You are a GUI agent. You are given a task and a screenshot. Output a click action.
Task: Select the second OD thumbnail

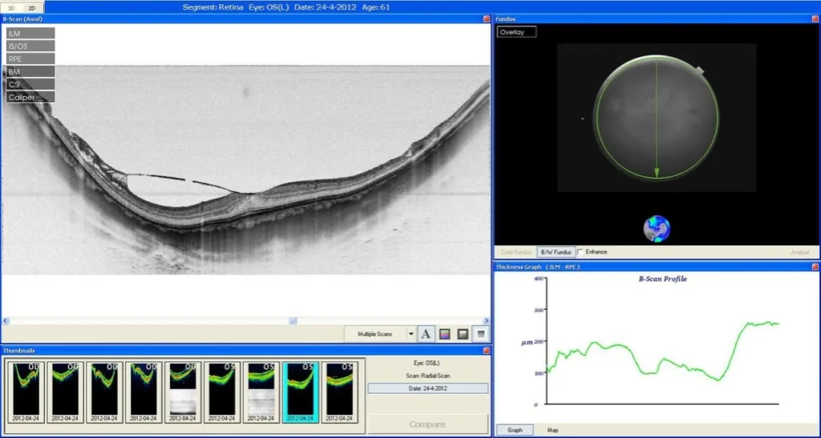click(66, 392)
